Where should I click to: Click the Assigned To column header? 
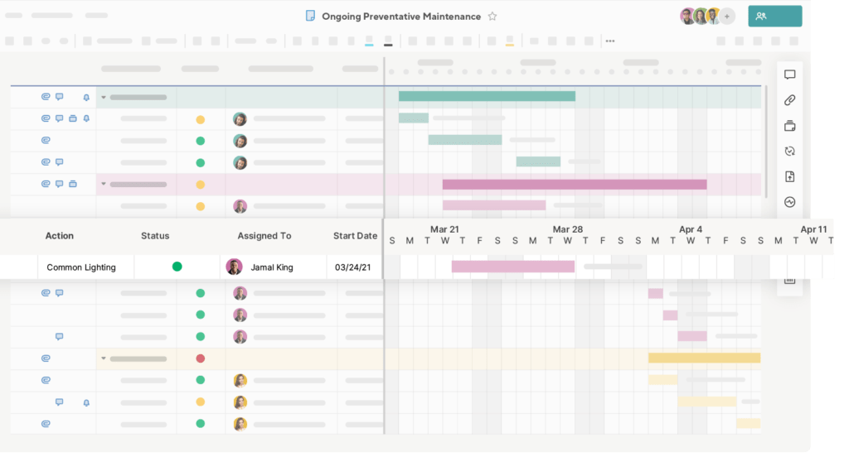pyautogui.click(x=264, y=236)
